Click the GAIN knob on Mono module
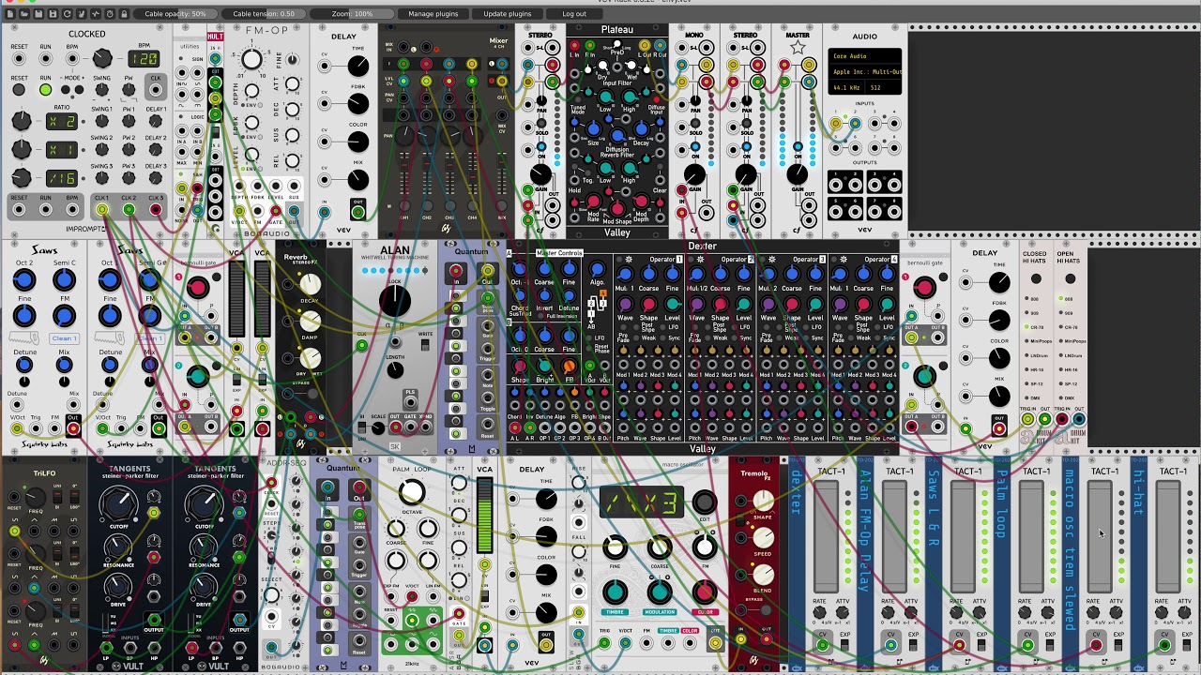 [694, 174]
